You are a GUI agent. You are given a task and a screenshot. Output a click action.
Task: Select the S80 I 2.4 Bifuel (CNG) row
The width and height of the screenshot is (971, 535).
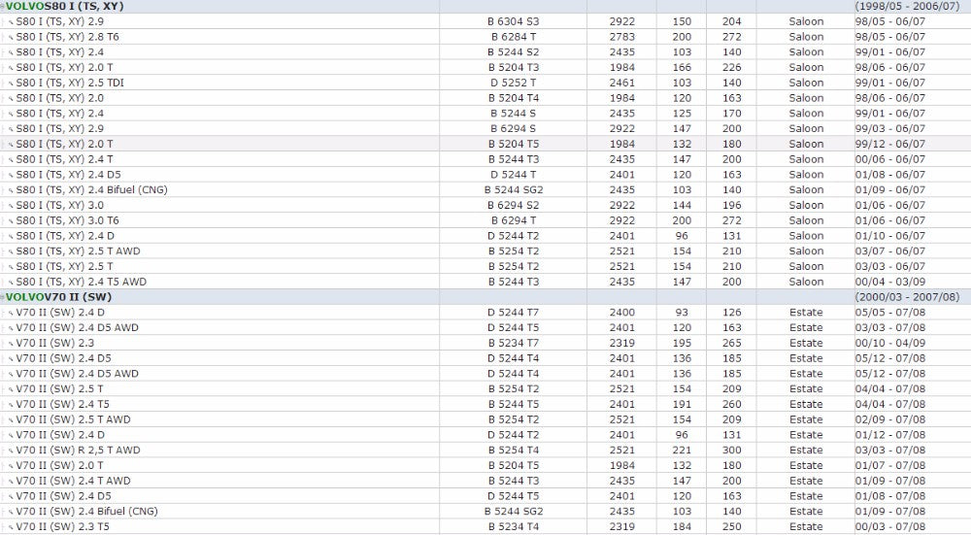click(485, 189)
